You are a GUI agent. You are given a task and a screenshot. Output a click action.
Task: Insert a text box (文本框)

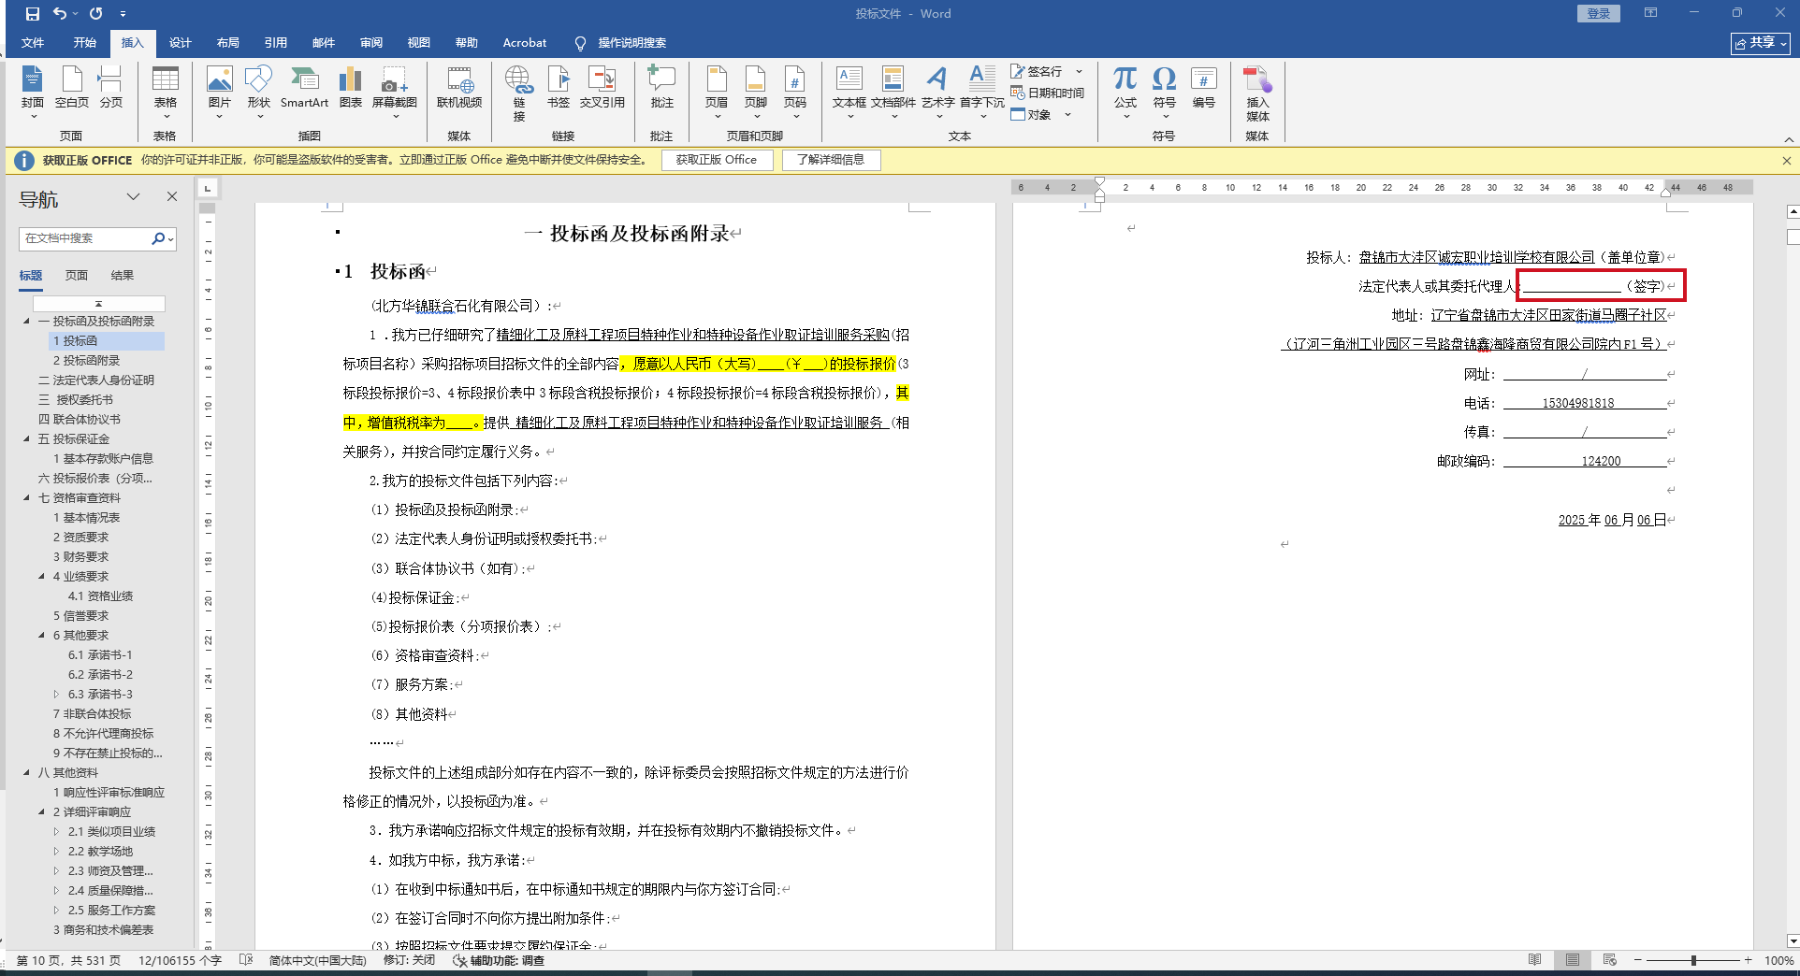pyautogui.click(x=849, y=92)
